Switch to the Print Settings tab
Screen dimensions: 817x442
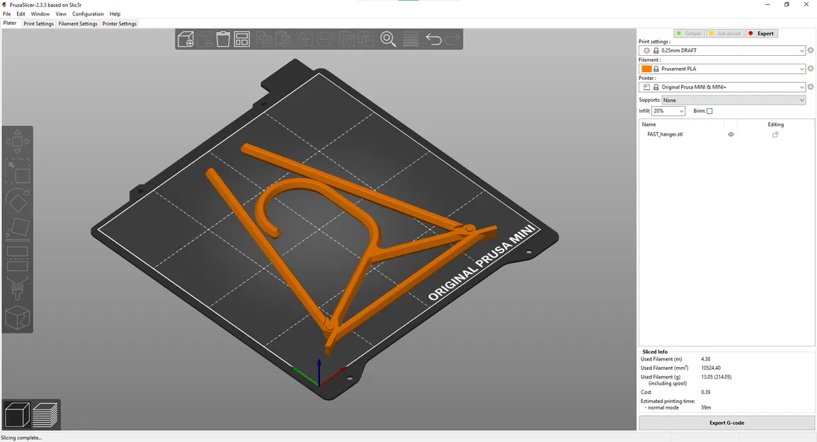click(38, 23)
